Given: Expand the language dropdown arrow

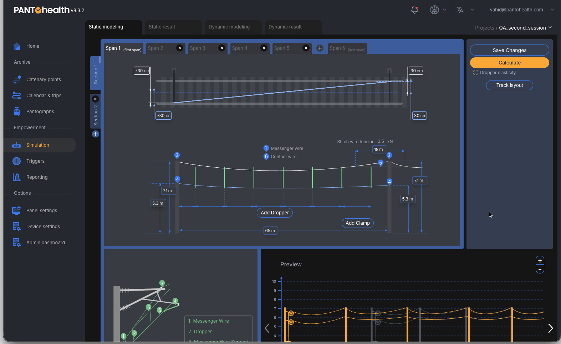Looking at the screenshot, I should (x=472, y=10).
